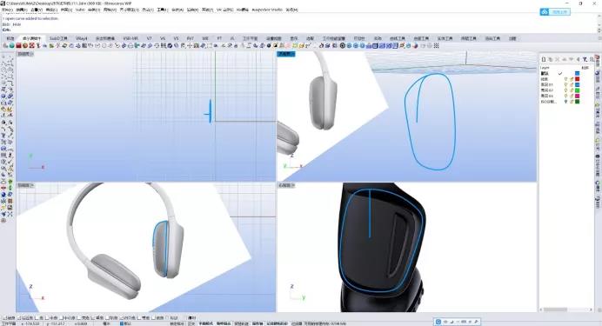602x326 pixels.
Task: Click new sublayer icon in Layers panel
Action: (551, 59)
